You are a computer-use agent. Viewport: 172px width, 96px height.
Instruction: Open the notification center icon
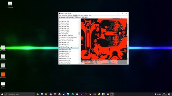click(169, 94)
